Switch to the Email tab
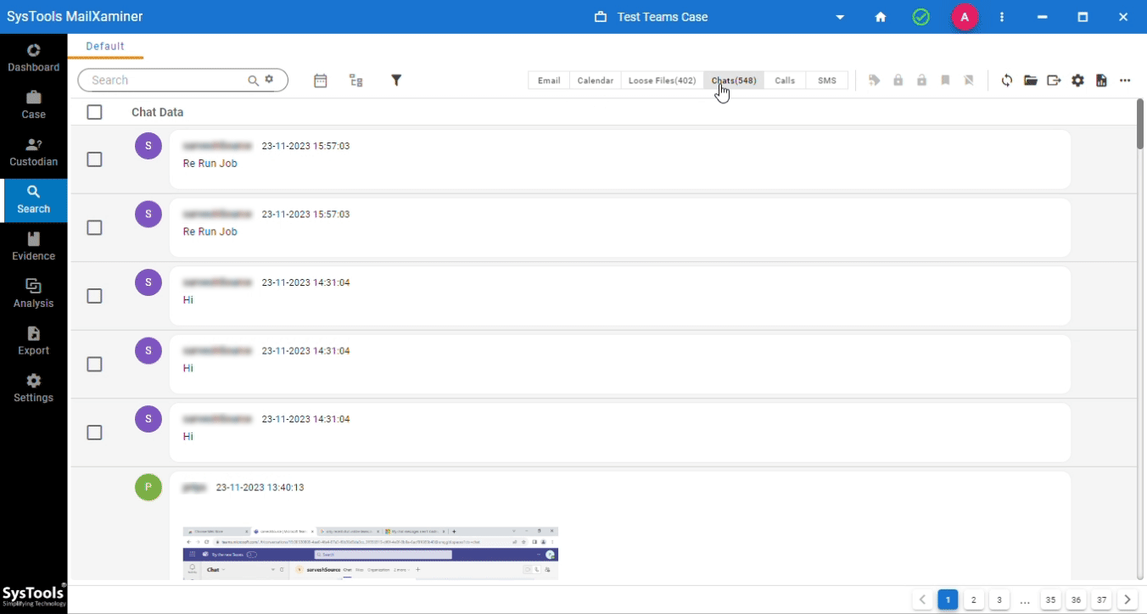 [549, 81]
